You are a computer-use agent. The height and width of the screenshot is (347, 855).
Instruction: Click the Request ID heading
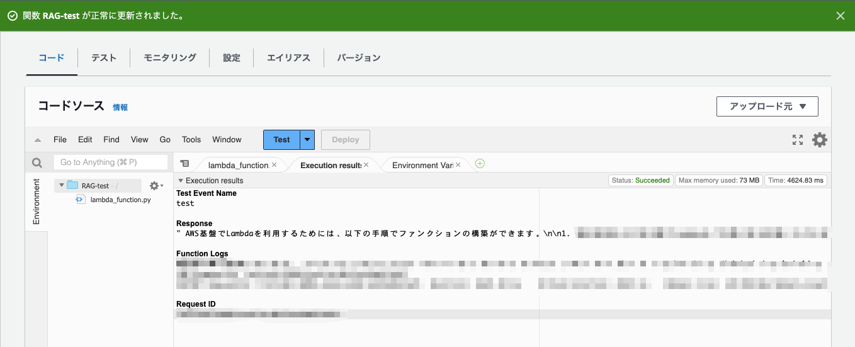(x=196, y=304)
